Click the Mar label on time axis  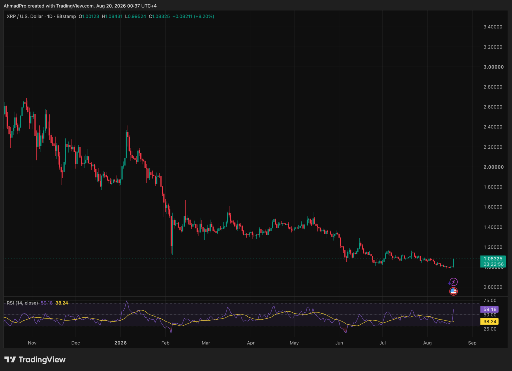tap(206, 343)
